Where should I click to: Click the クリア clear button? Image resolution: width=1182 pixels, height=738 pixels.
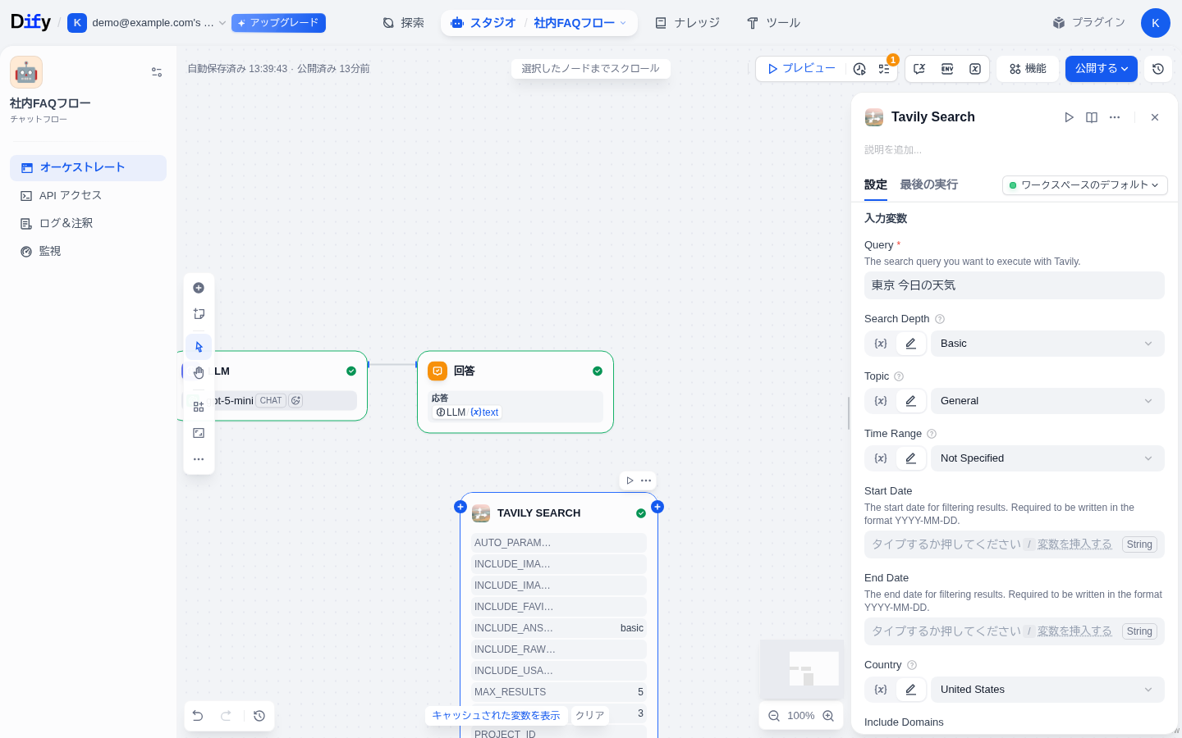coord(589,716)
